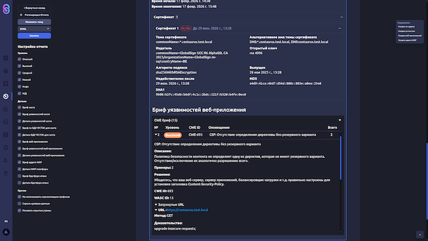
Task: Open the bug icon section in sidebar
Action: [x=6, y=70]
